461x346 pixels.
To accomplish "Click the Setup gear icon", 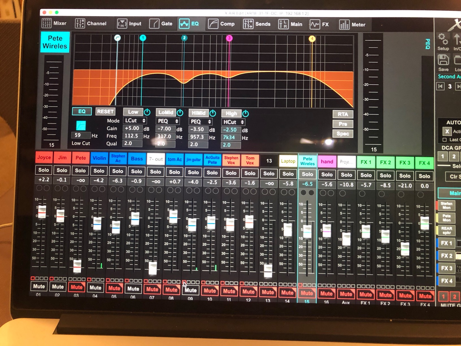I will pos(443,39).
